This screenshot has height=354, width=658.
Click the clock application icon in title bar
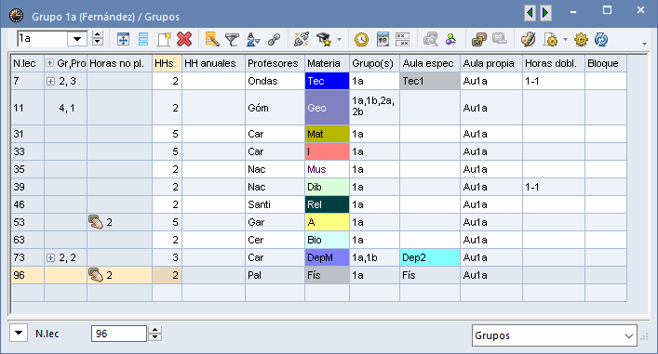[x=17, y=15]
